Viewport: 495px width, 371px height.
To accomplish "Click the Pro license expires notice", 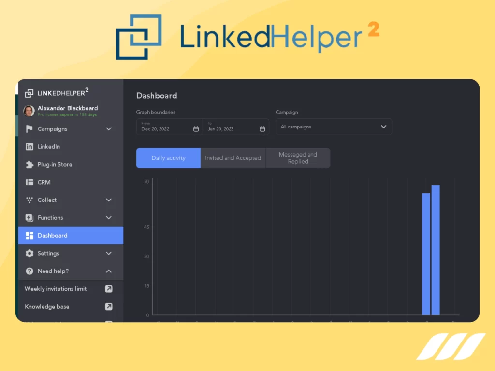I will pyautogui.click(x=67, y=115).
